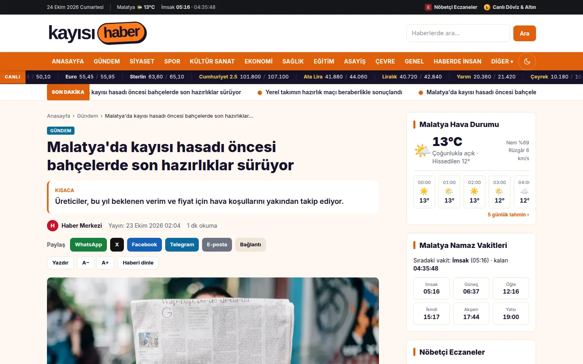Click the Haber Merkezi author avatar
Screen dimensions: 583x364
[x=53, y=226]
